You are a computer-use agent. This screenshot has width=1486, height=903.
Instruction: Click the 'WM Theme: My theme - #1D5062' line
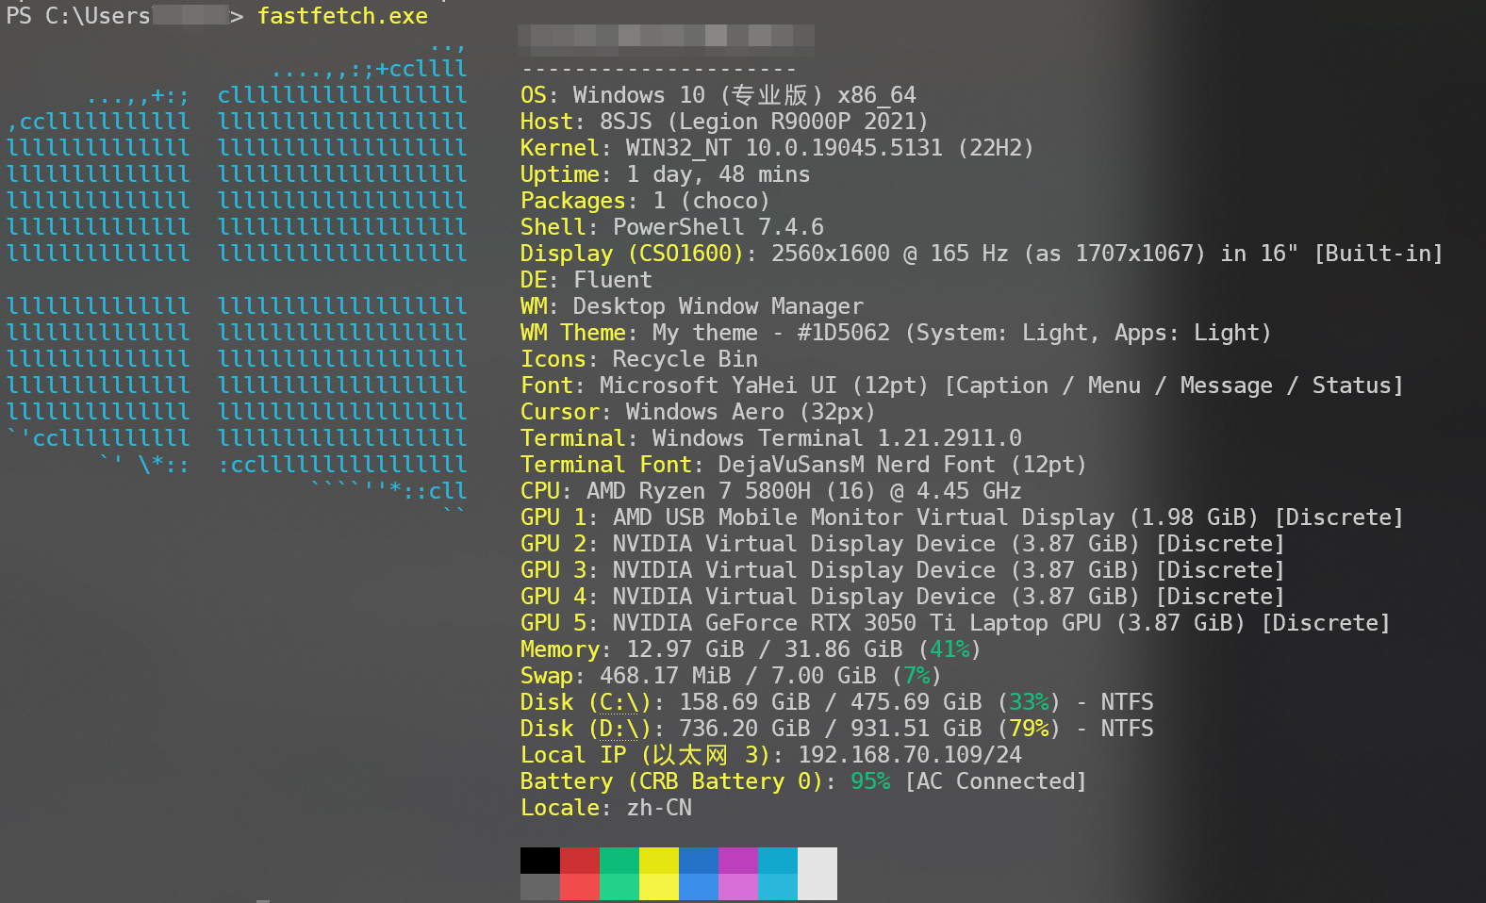(896, 333)
